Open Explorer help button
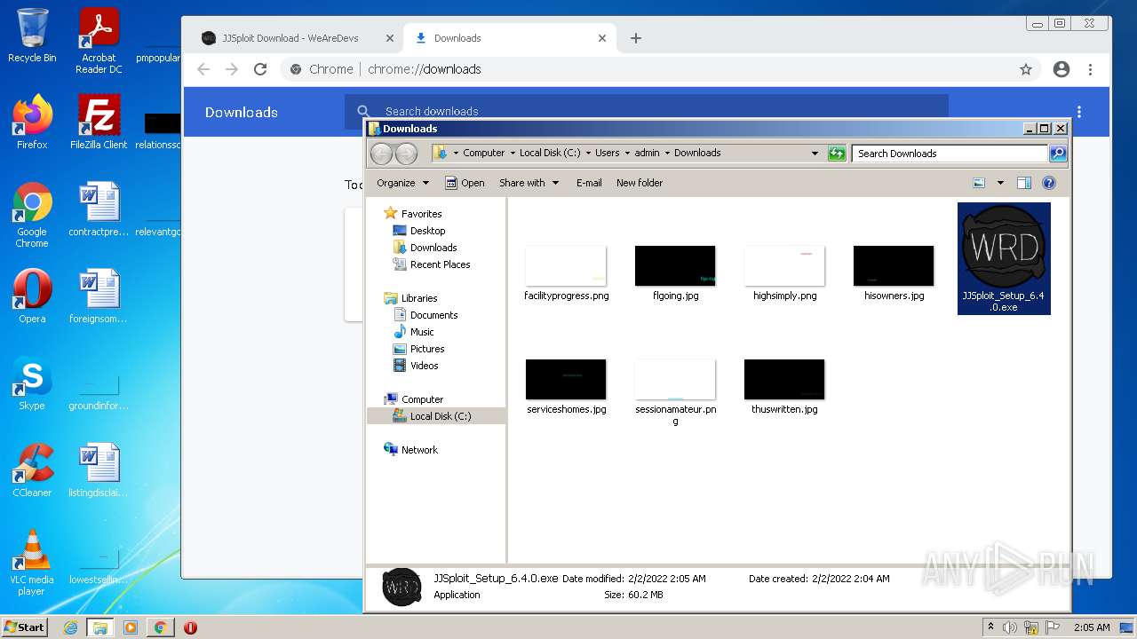 point(1049,183)
